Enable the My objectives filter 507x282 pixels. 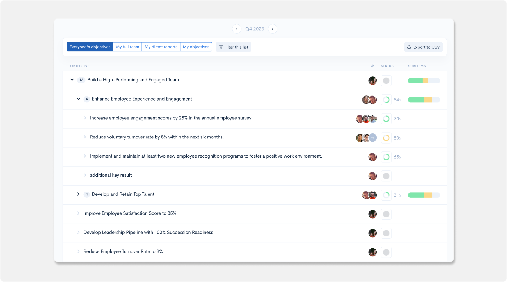(196, 47)
